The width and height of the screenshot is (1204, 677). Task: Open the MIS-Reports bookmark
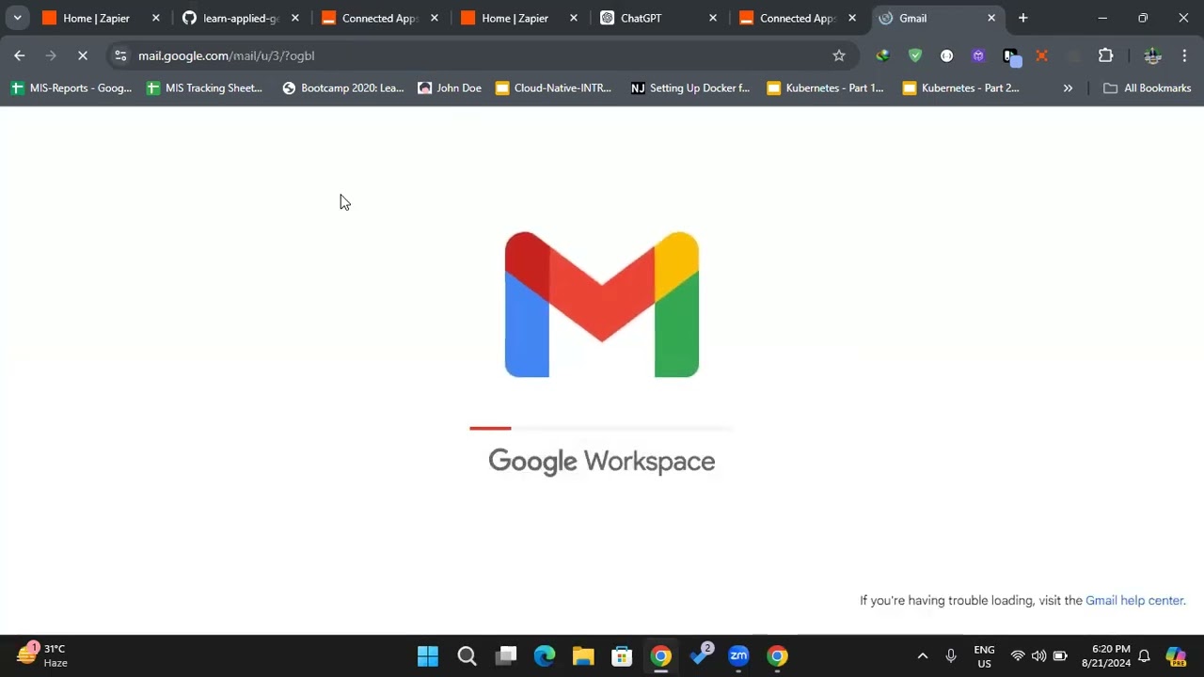[x=71, y=88]
